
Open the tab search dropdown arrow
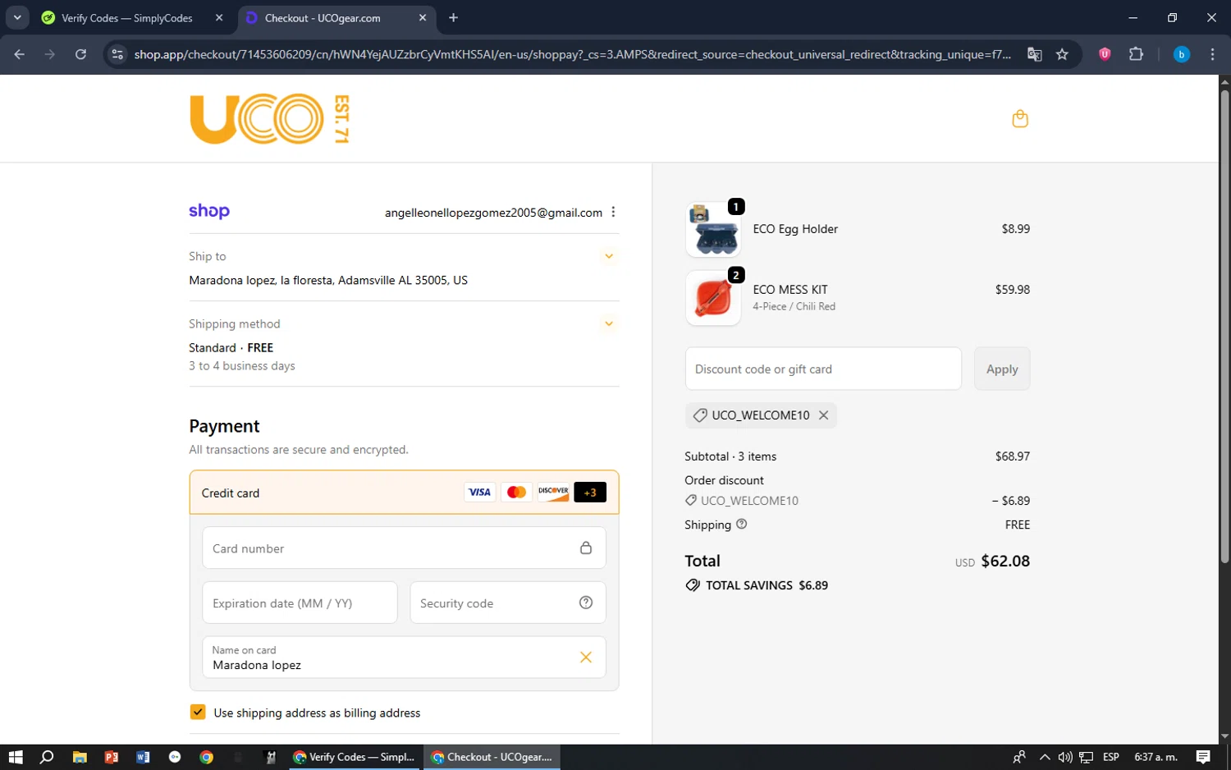(x=17, y=17)
